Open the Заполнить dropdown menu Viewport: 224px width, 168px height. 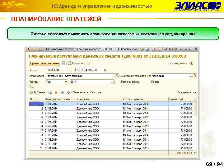[x=81, y=93]
